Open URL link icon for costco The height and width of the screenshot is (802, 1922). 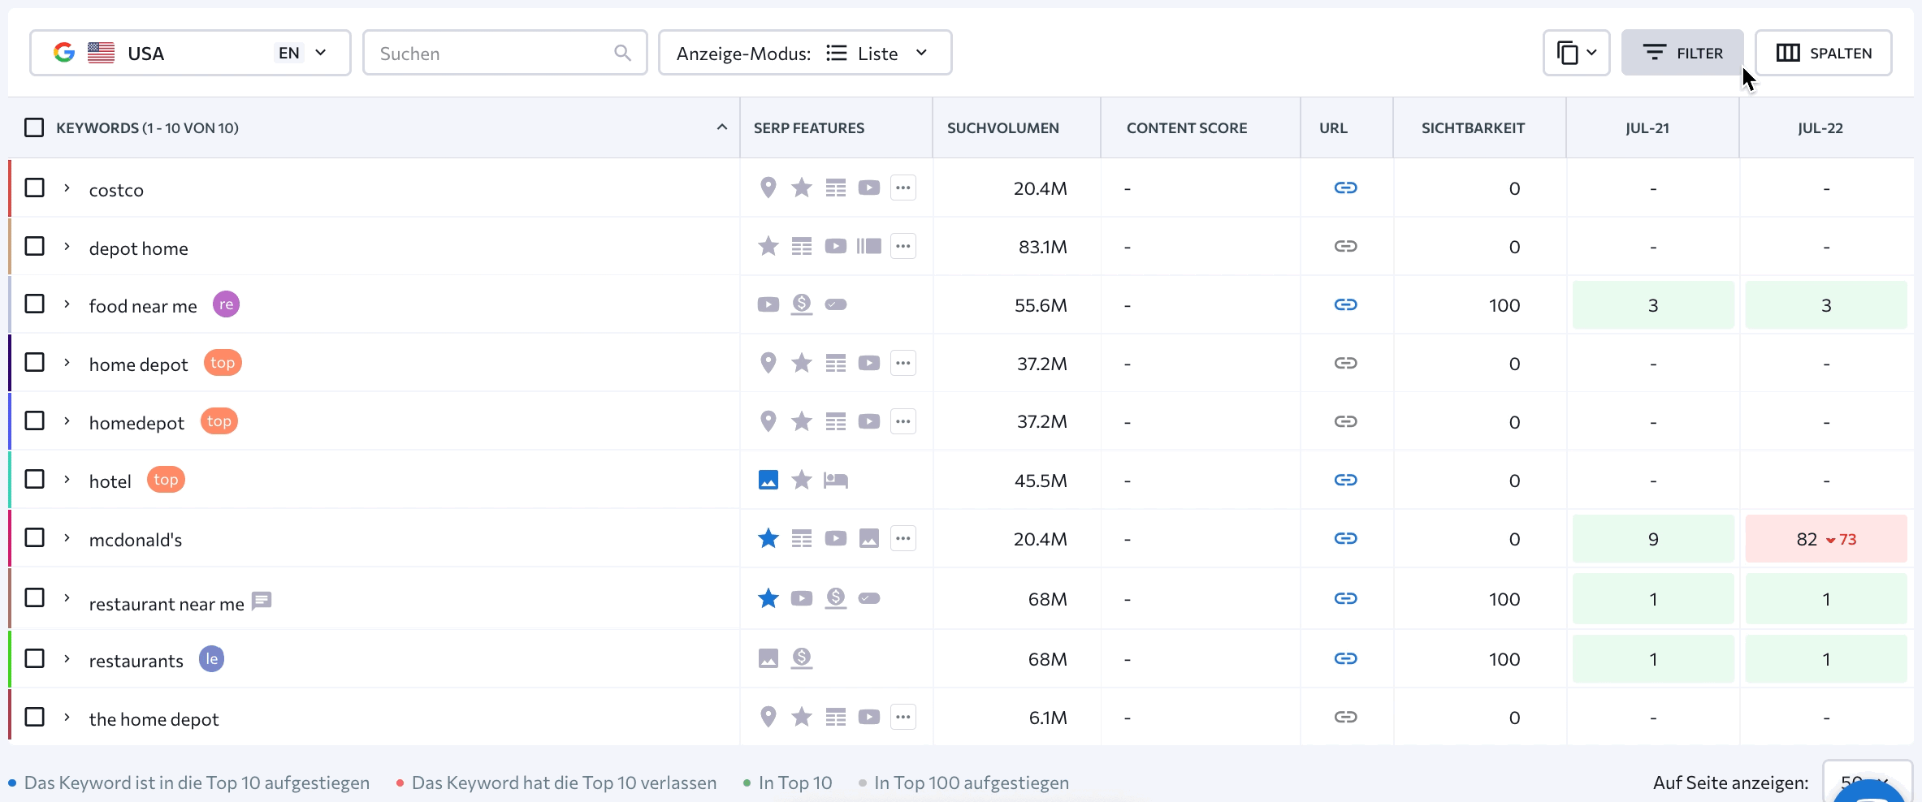pos(1345,188)
